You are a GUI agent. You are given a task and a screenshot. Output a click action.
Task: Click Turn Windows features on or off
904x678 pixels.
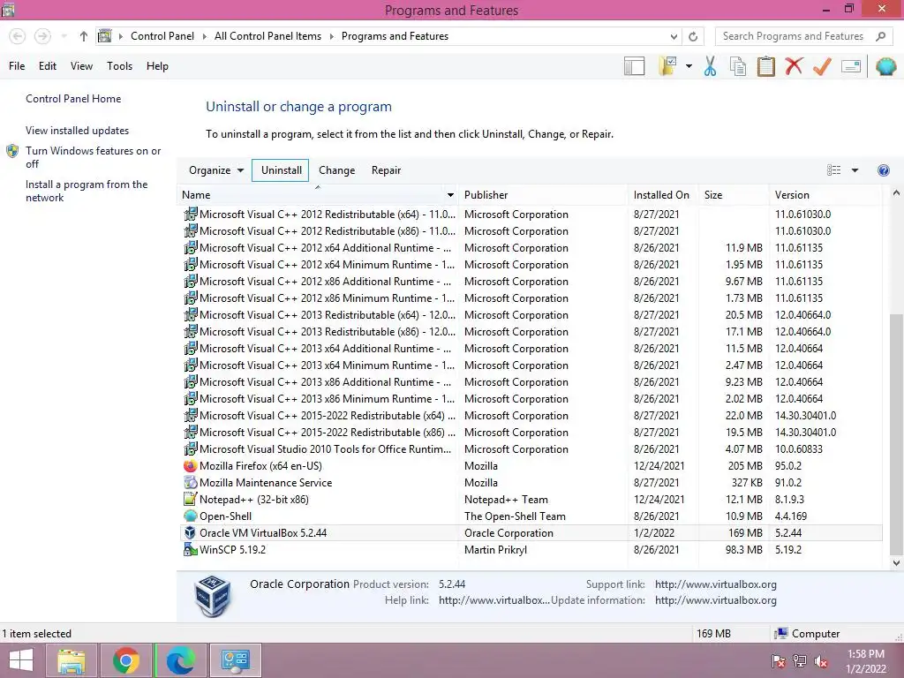coord(93,157)
